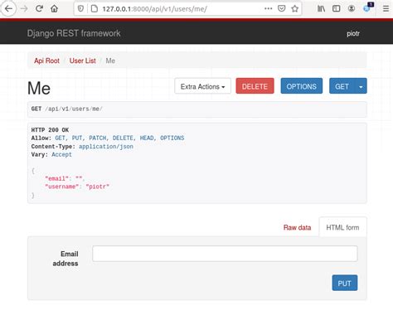The width and height of the screenshot is (393, 320).
Task: Open the extension icon with badge
Action: click(368, 7)
